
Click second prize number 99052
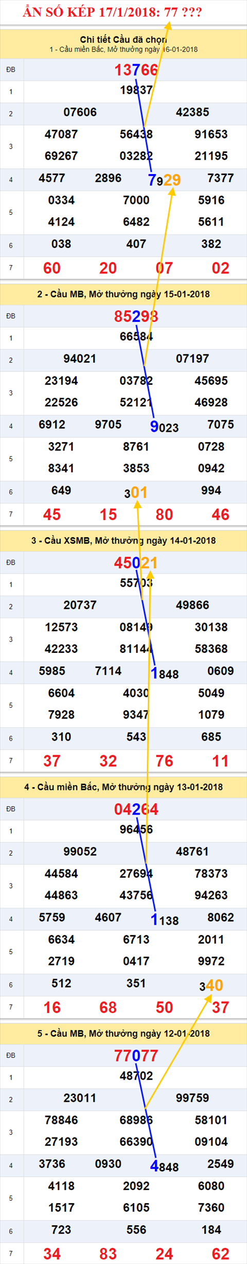pyautogui.click(x=80, y=852)
